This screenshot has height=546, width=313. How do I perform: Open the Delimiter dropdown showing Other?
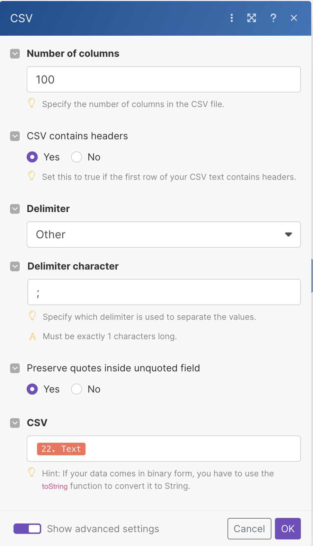click(163, 235)
